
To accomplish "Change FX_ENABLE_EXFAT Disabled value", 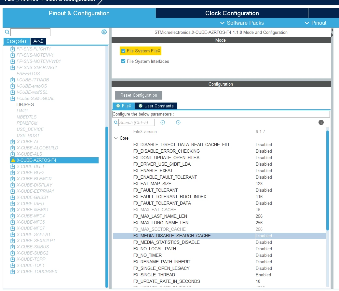I will pos(264,171).
